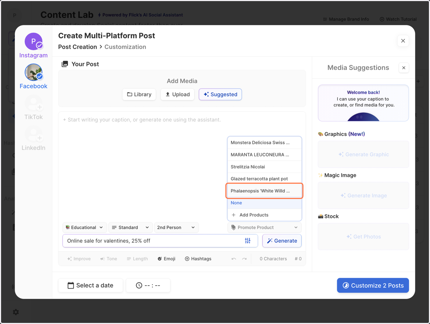Image resolution: width=430 pixels, height=324 pixels.
Task: Set the post time field
Action: coord(148,286)
